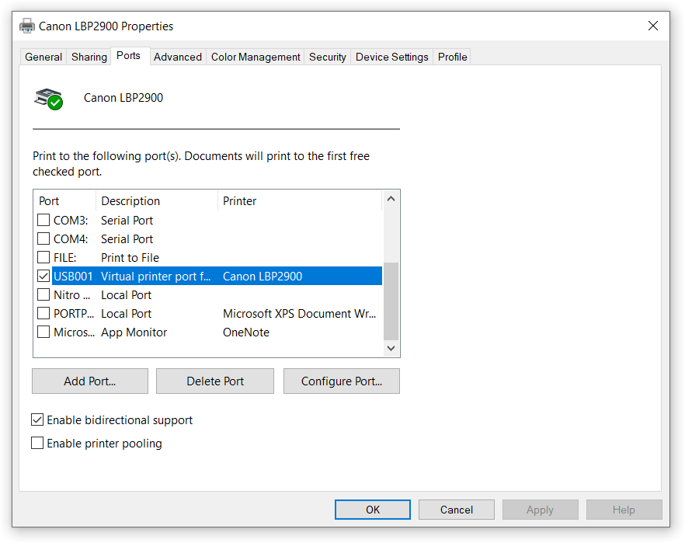Click the Configure Port... button

click(x=341, y=381)
